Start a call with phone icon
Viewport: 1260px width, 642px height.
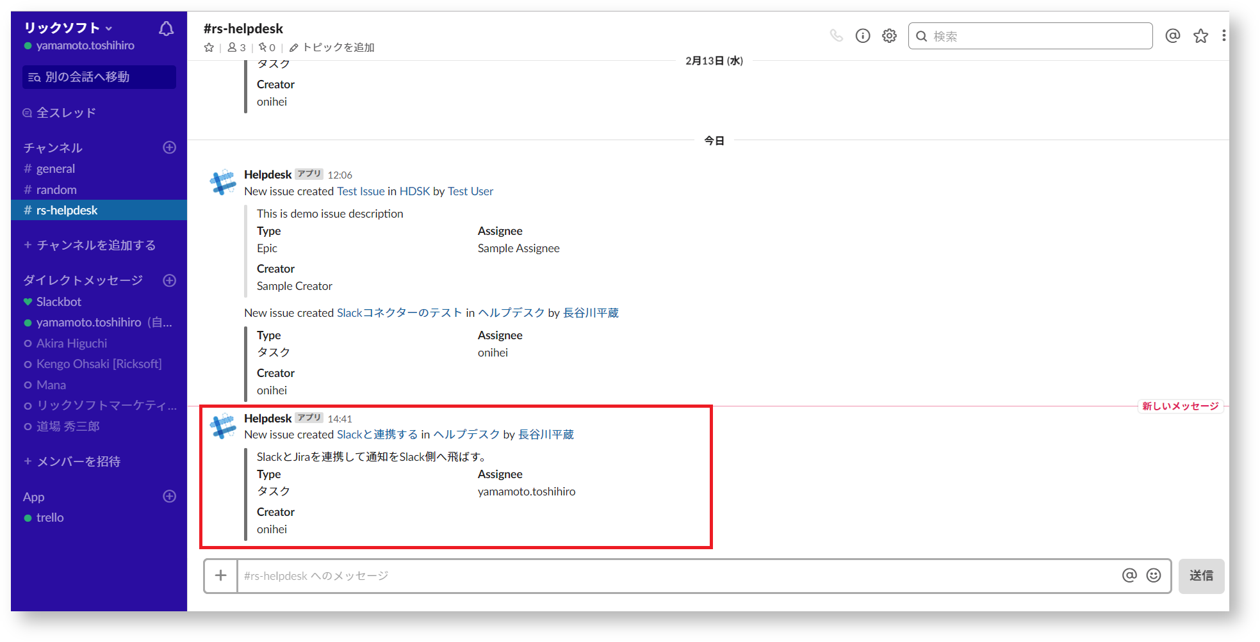click(x=837, y=36)
